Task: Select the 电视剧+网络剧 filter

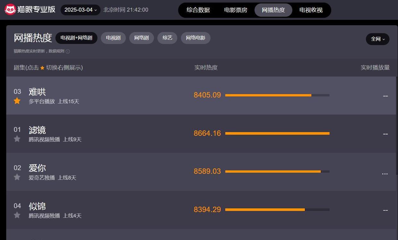Action: pos(76,38)
